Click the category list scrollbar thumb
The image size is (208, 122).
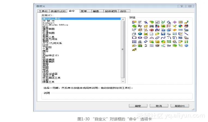coord(123,49)
